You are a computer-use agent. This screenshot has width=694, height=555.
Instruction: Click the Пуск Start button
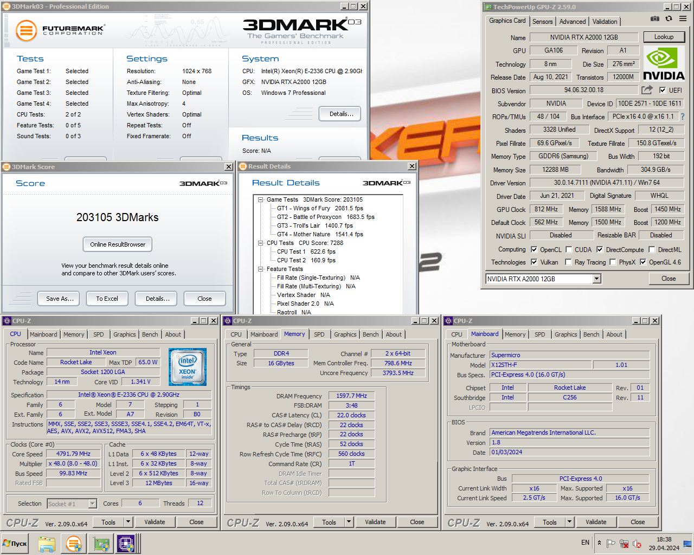(15, 544)
